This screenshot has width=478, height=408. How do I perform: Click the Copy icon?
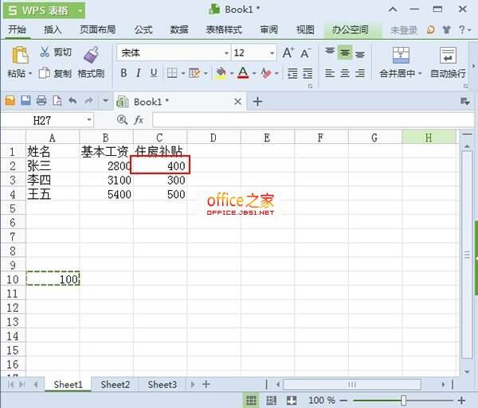coord(45,73)
